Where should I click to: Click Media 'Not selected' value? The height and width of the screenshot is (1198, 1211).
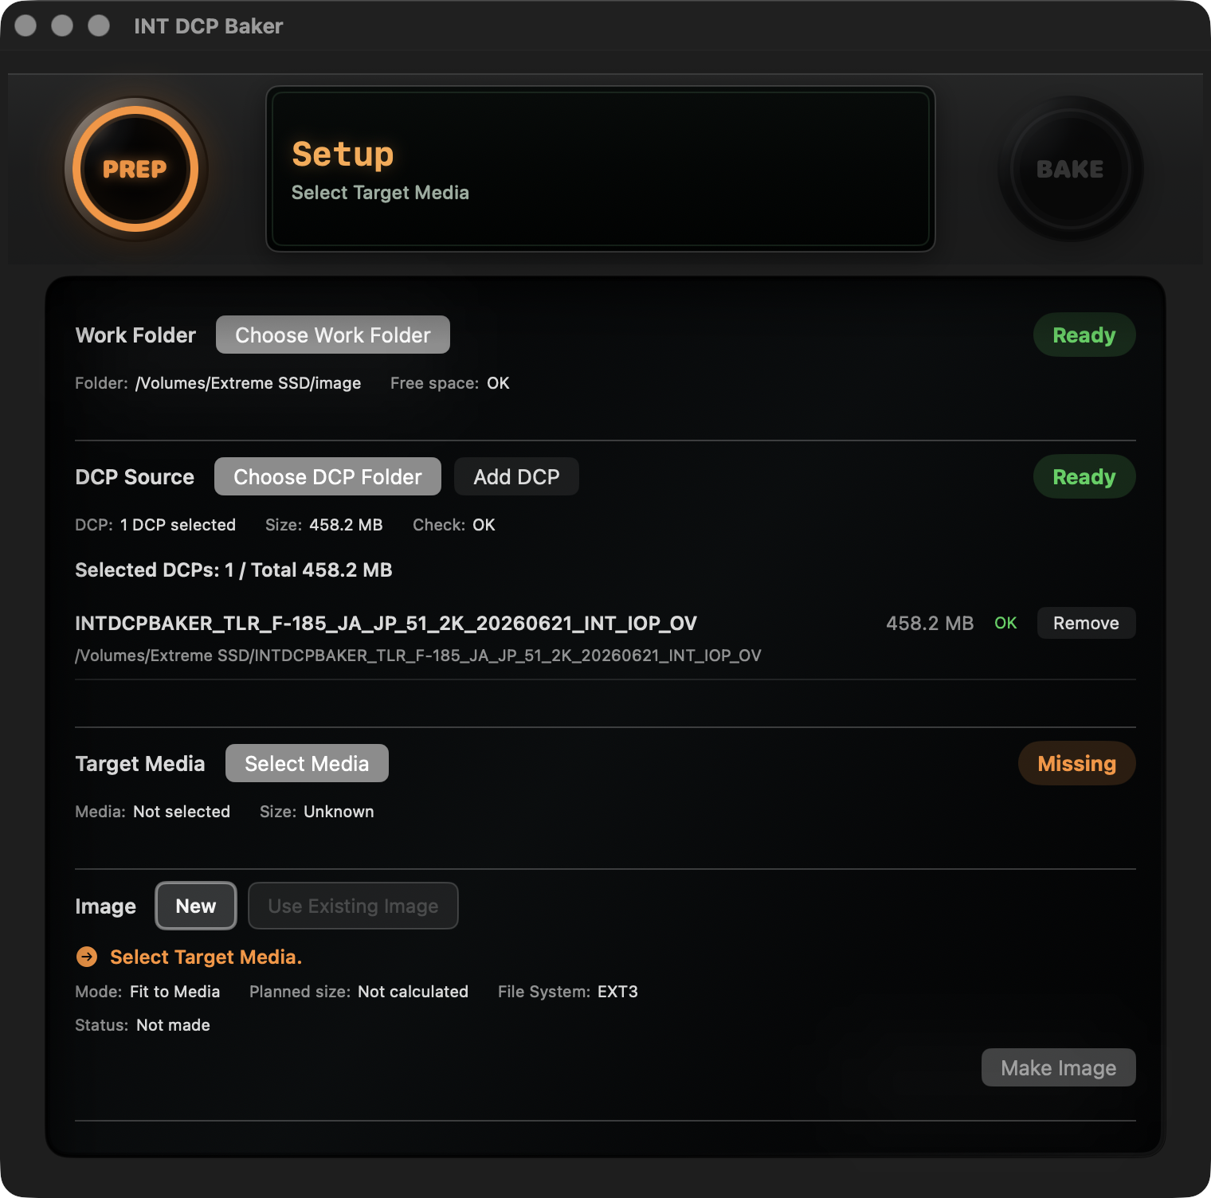(x=182, y=812)
